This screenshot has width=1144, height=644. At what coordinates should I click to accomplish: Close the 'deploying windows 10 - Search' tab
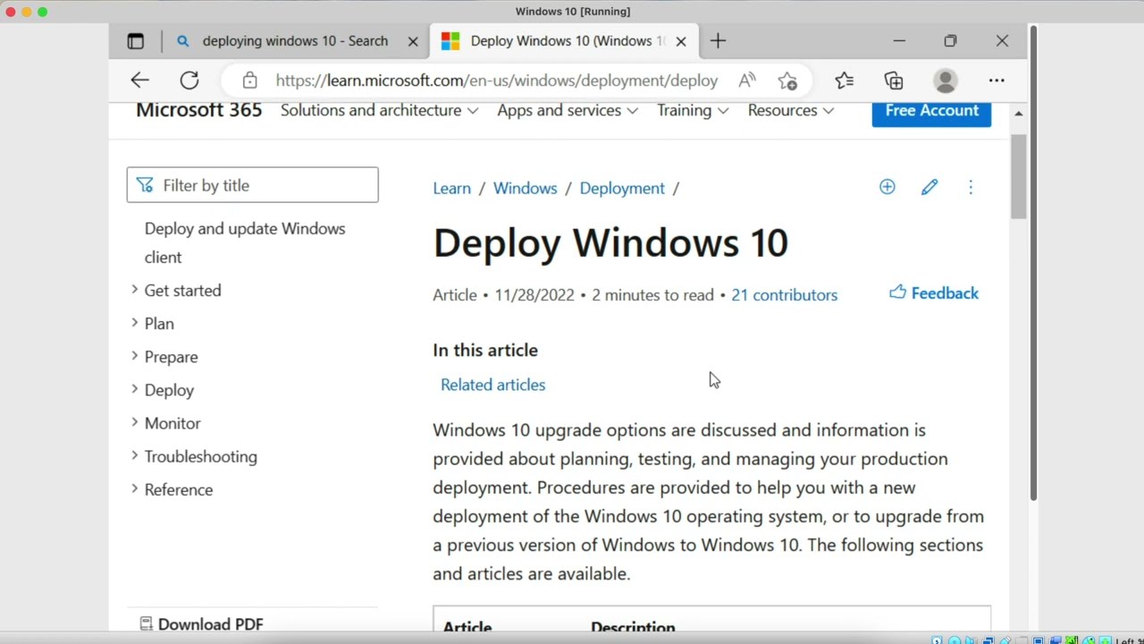(x=413, y=41)
